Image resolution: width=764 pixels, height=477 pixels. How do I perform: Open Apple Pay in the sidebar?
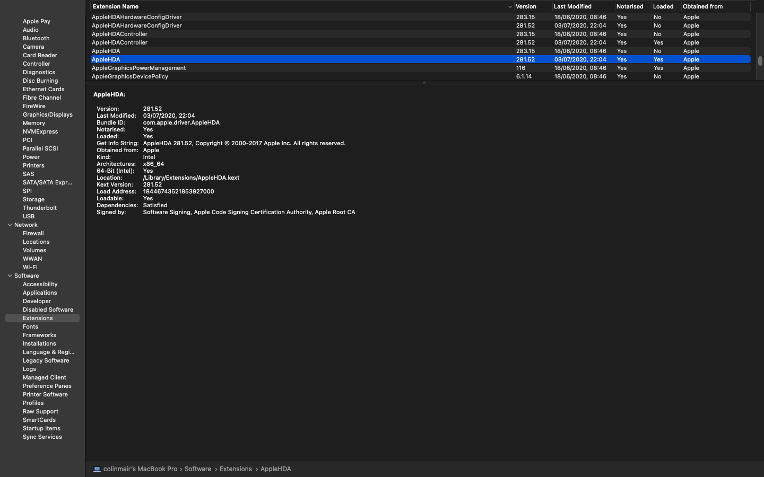(37, 21)
